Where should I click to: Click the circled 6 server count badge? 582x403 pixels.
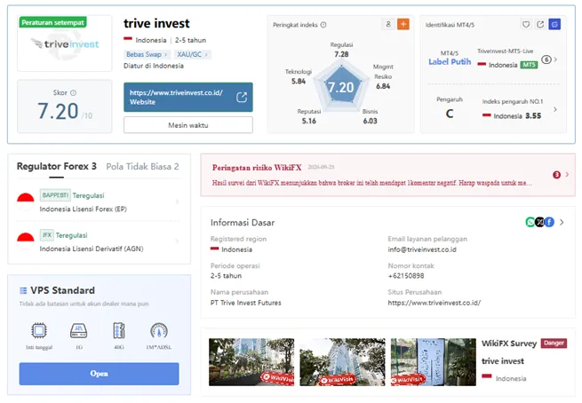coord(546,59)
